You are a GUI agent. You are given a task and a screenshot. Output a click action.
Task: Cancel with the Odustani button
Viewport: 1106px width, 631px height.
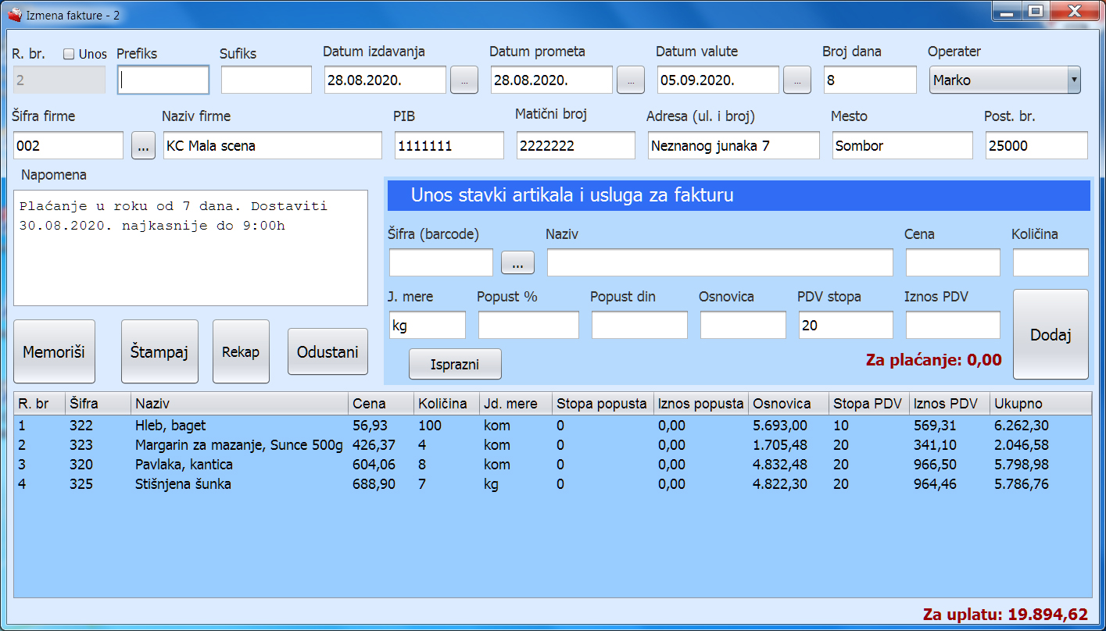tap(328, 352)
